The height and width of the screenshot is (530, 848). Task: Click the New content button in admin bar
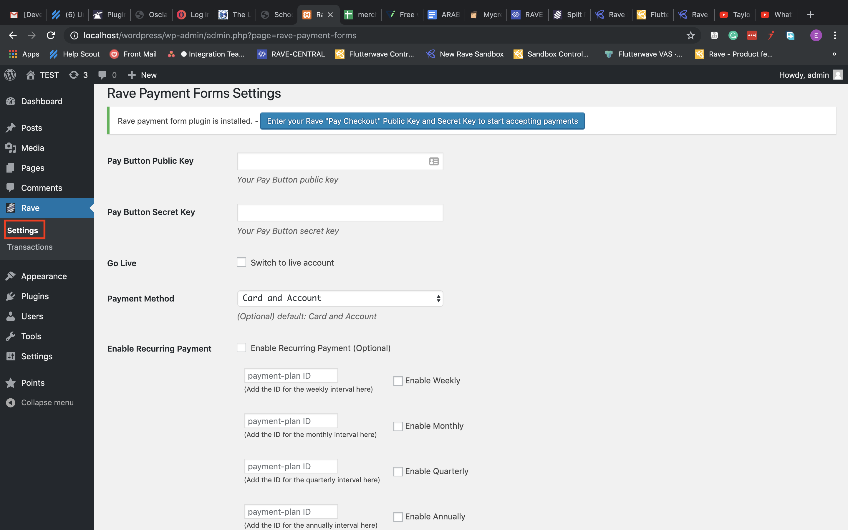click(142, 75)
